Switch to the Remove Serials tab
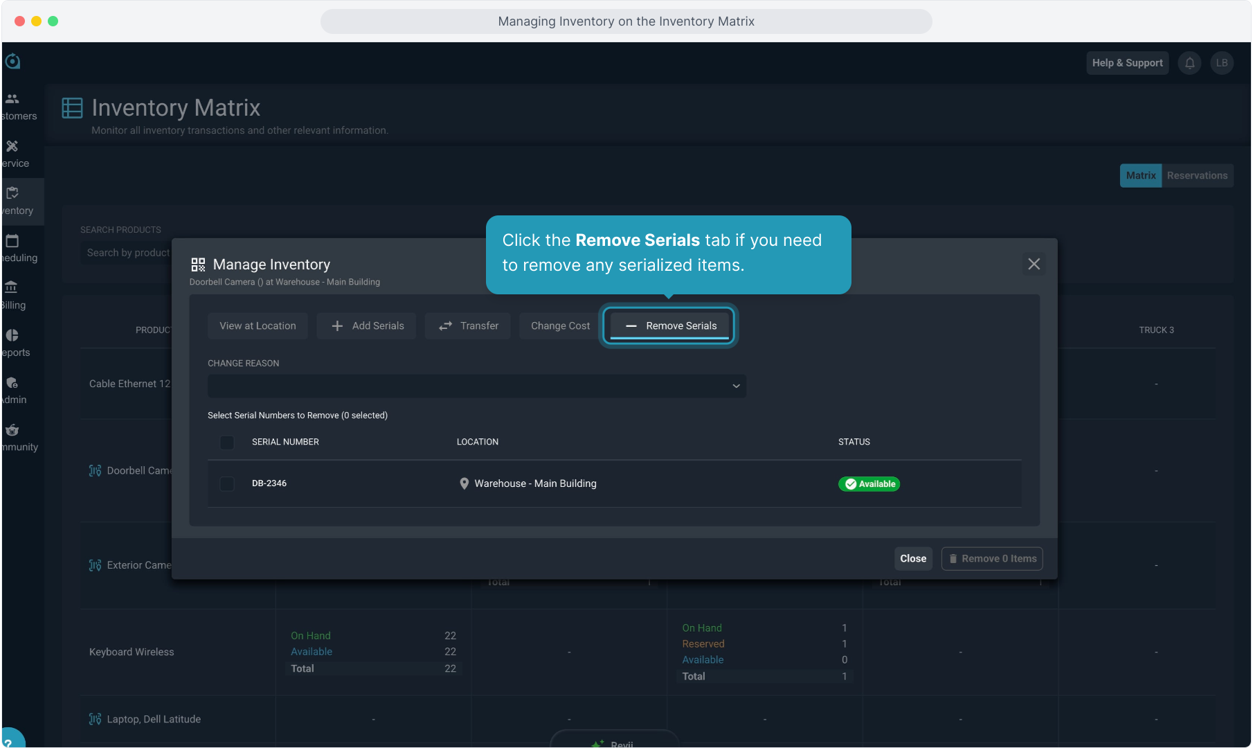The image size is (1253, 748). [x=669, y=326]
